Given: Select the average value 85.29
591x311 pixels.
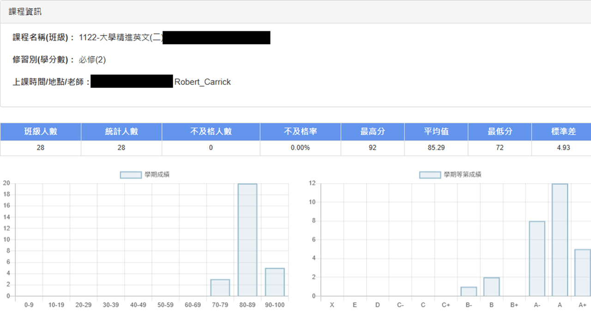Looking at the screenshot, I should pos(436,148).
